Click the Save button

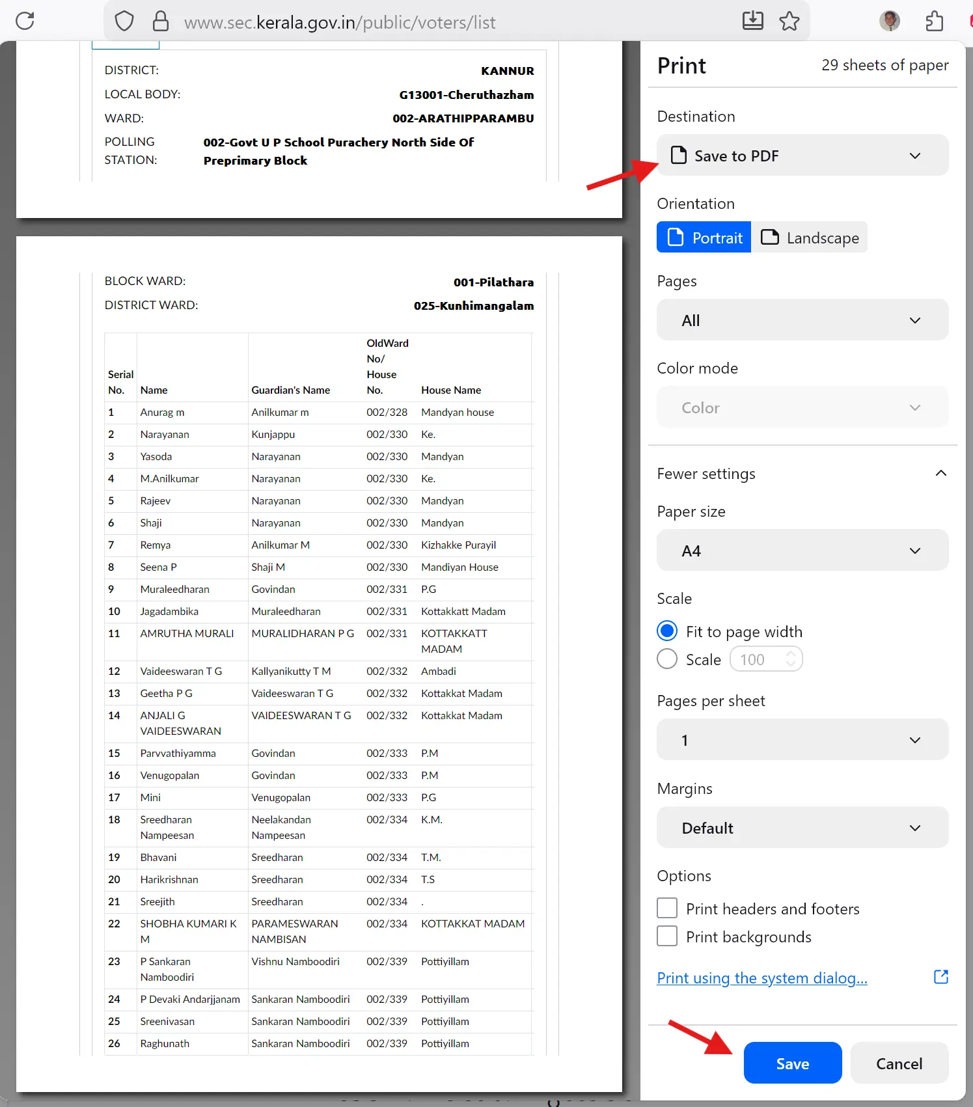793,1063
